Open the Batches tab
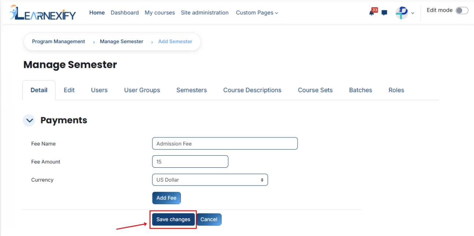 [x=361, y=90]
